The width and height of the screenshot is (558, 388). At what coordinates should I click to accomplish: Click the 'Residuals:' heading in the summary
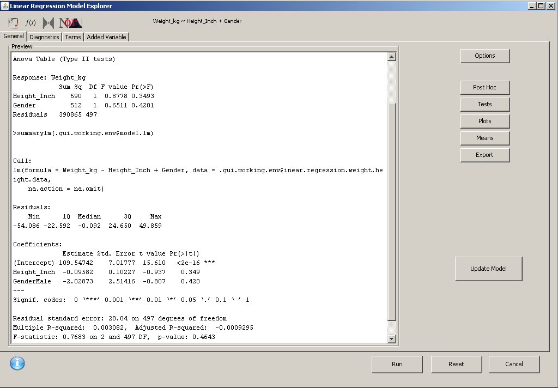point(32,207)
